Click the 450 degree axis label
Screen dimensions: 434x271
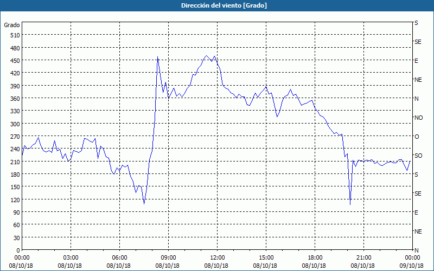coord(15,61)
